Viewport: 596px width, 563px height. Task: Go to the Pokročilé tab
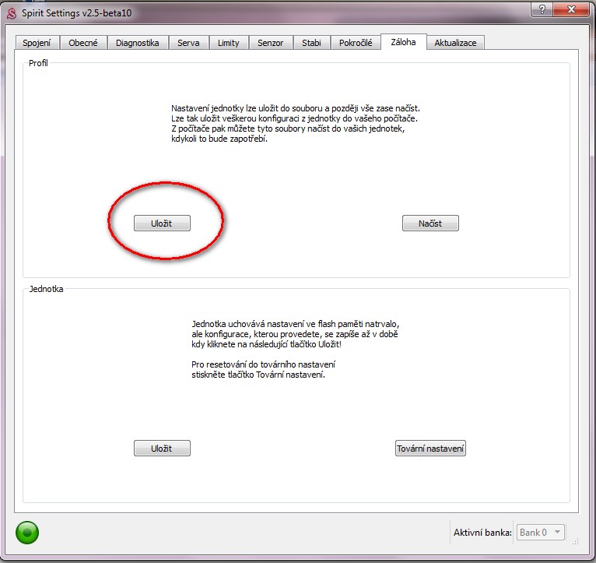pos(356,43)
